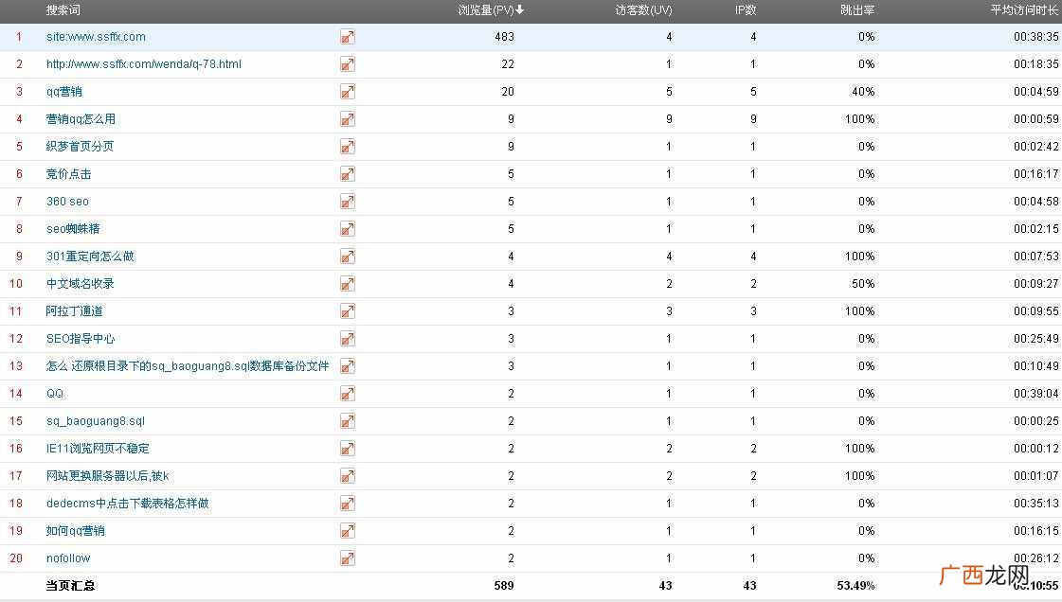Open the dedecms中点击下载表格怎样做 link
The height and width of the screenshot is (602, 1062).
coord(127,504)
